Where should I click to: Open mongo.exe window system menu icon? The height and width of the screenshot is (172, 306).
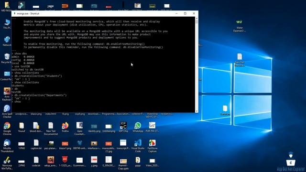(14, 13)
